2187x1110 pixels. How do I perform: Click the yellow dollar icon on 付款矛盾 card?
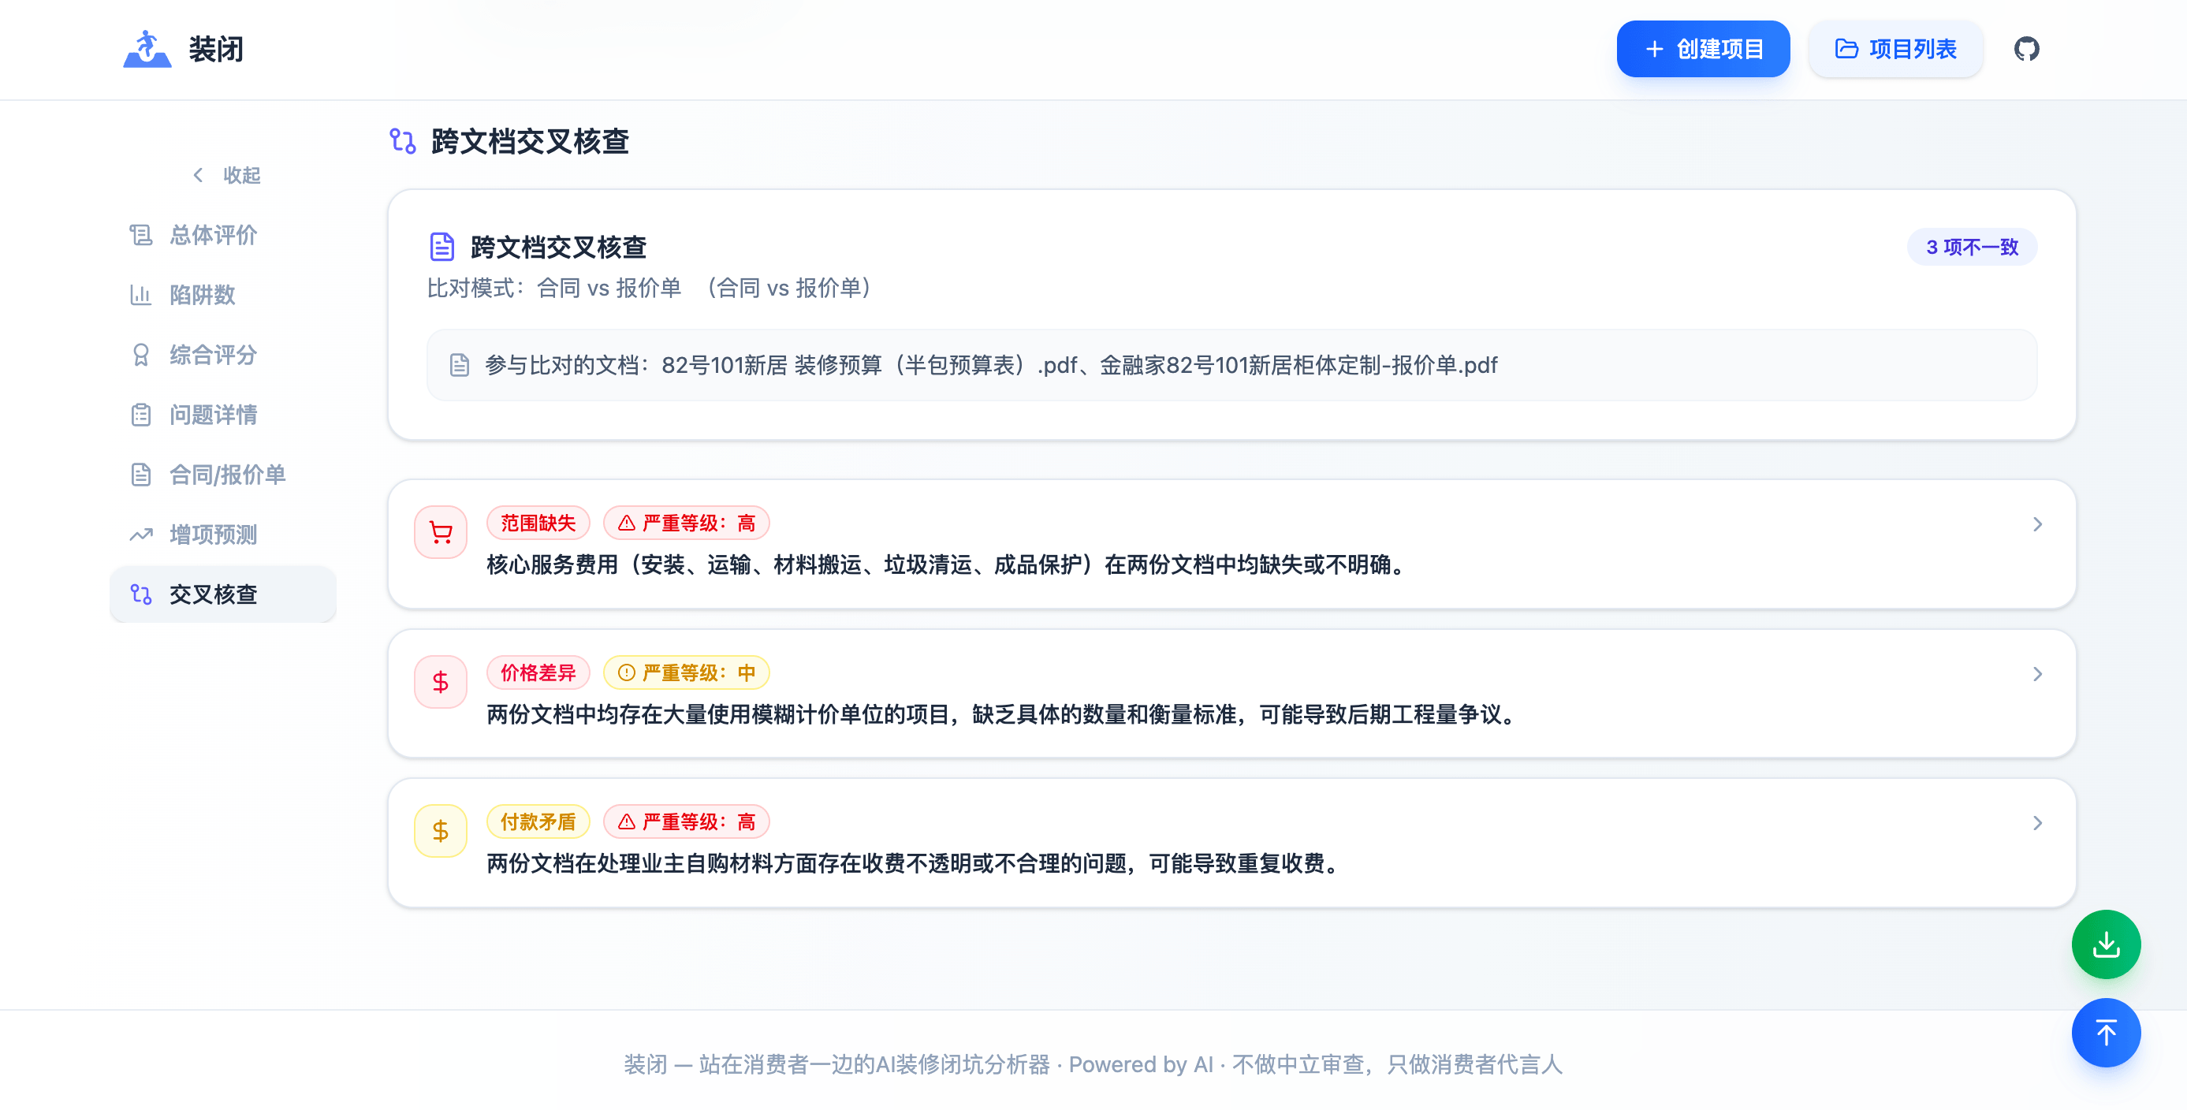click(x=441, y=831)
